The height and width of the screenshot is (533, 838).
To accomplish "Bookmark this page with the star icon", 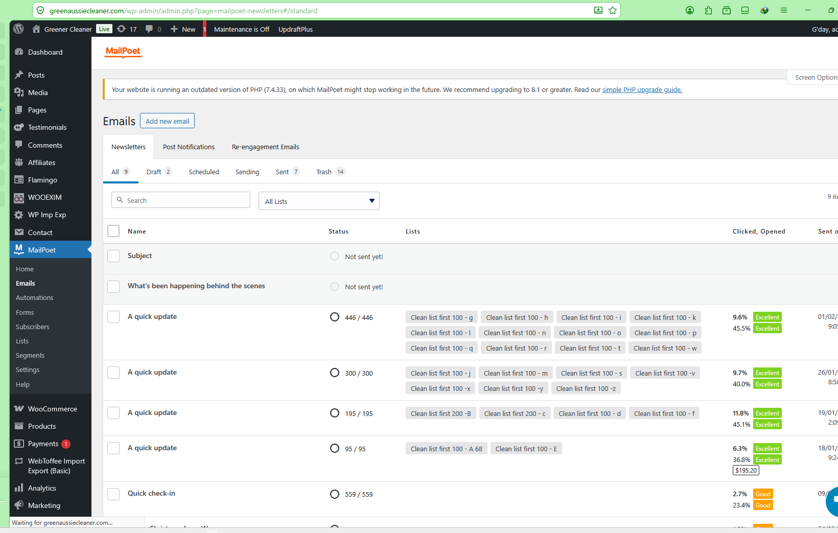I will (x=613, y=10).
